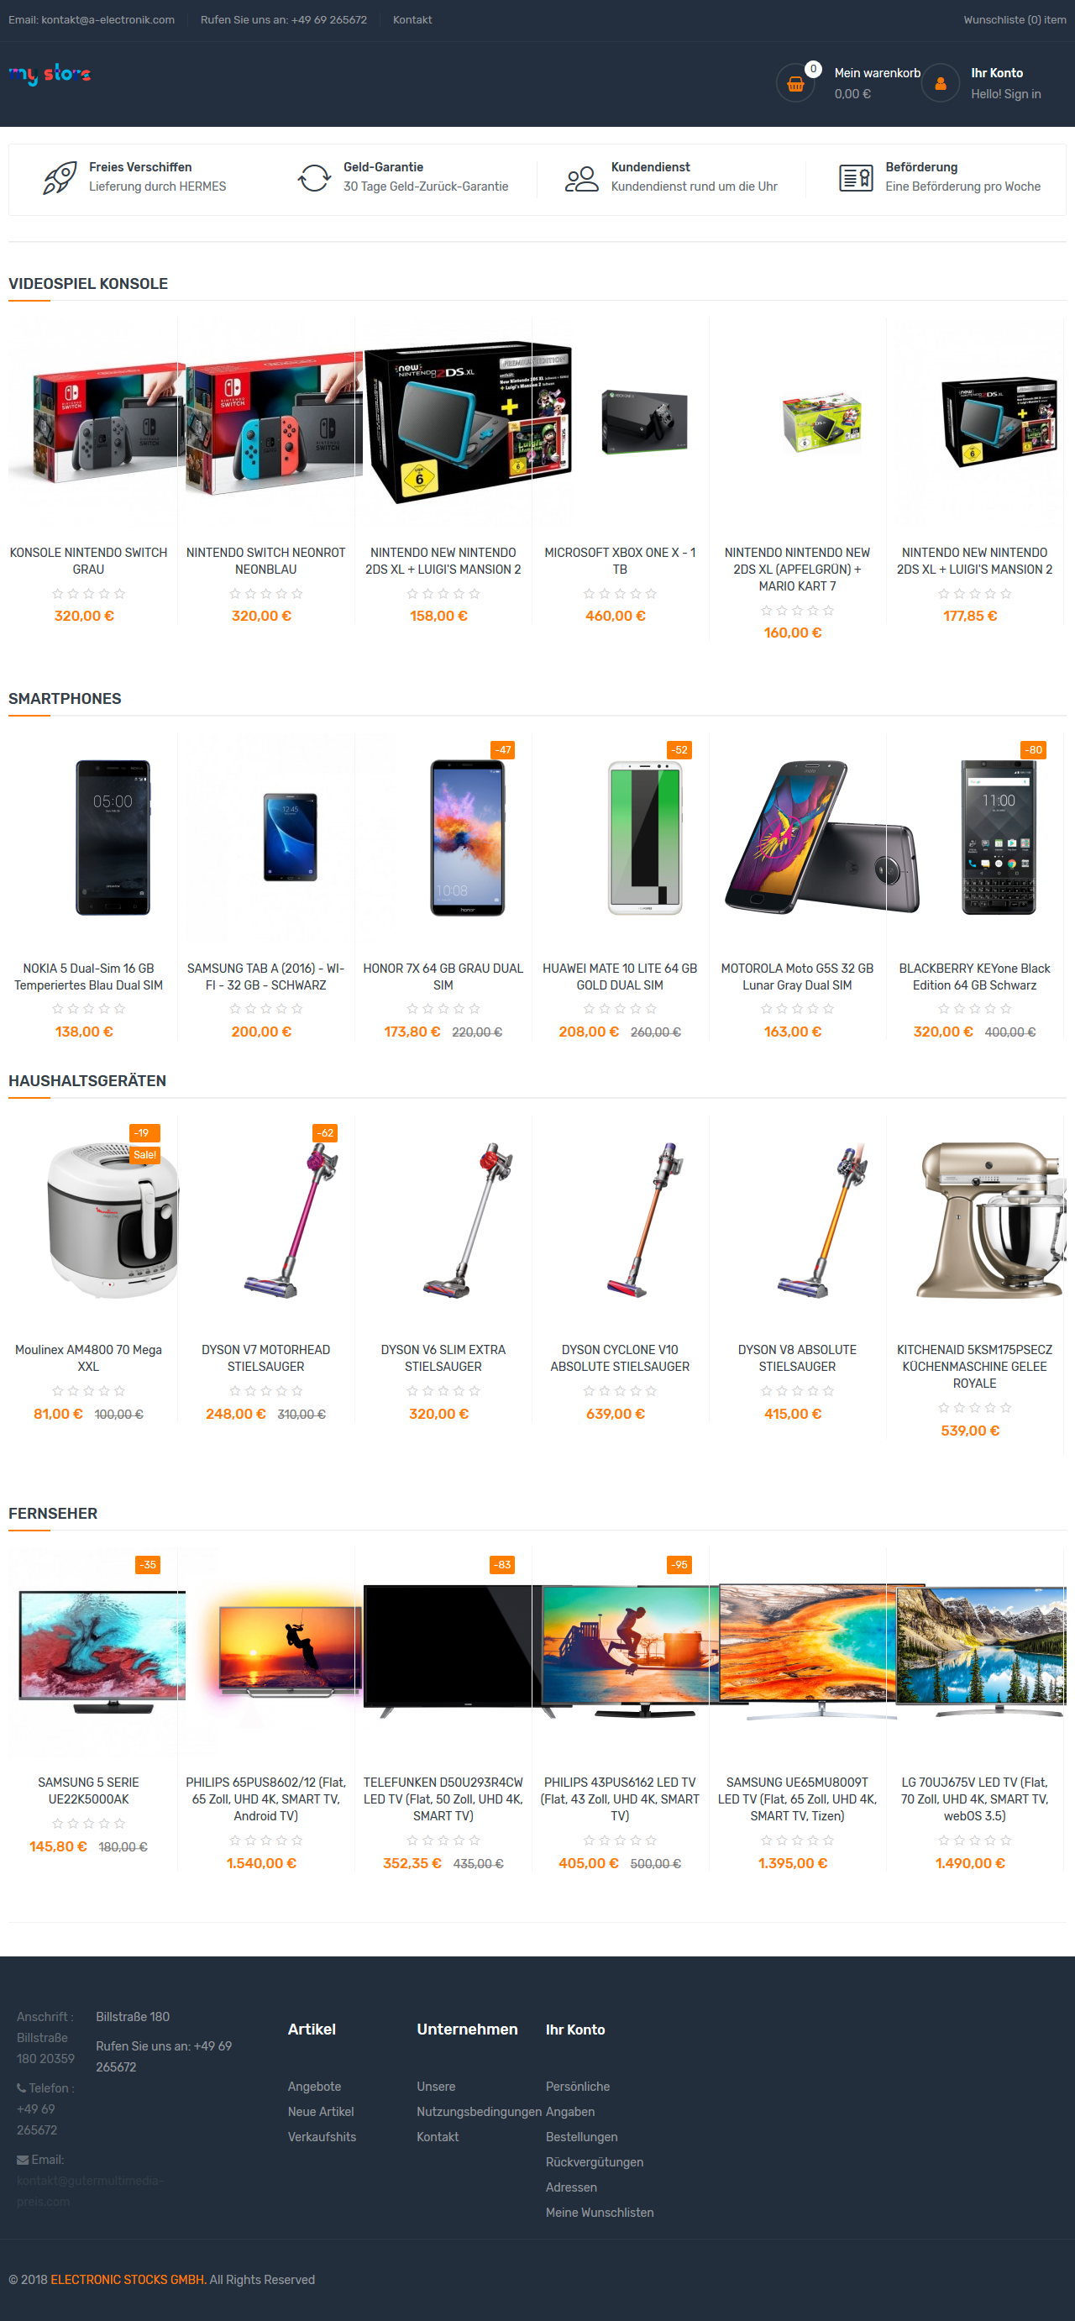The image size is (1075, 2321).
Task: Click the Kundendienst people icon
Action: tap(581, 178)
